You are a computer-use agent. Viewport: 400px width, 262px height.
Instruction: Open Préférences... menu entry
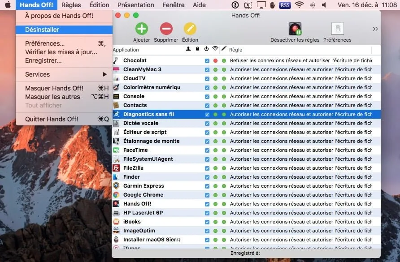pos(64,43)
